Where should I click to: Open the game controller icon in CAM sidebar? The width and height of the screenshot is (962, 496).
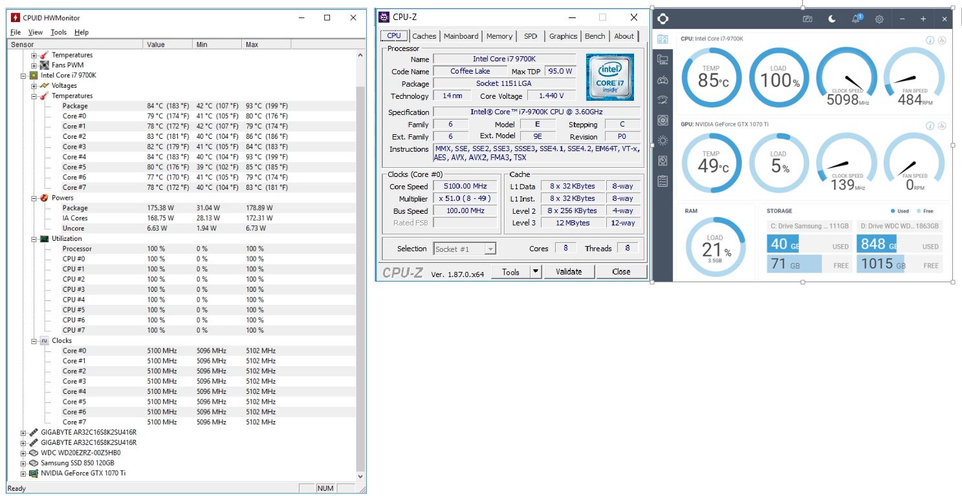tap(662, 80)
